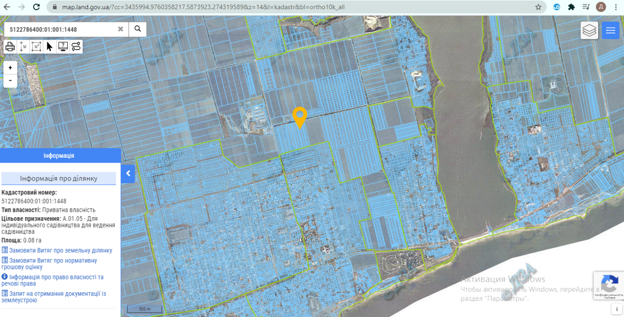Collapse the information side panel

point(128,173)
